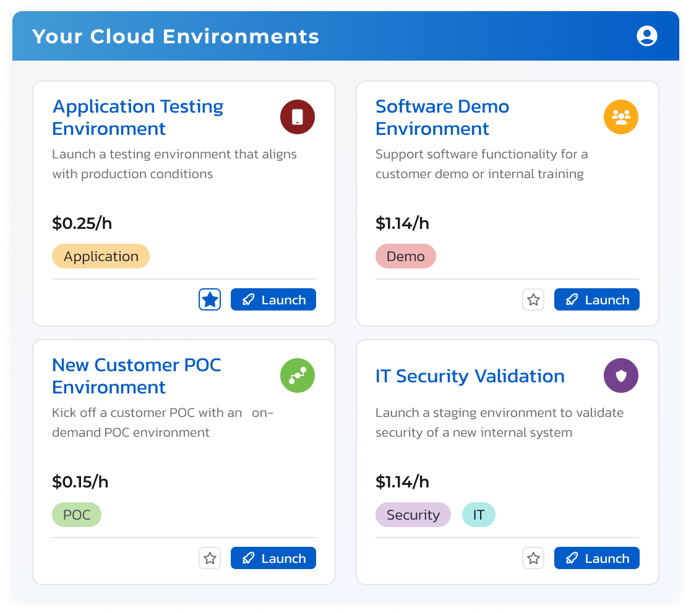Screen dimensions: 691x613
Task: Open the user profile icon in header
Action: (x=646, y=36)
